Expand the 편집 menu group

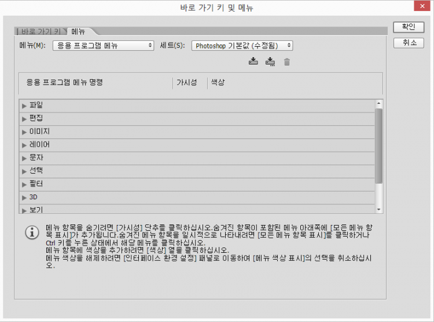pyautogui.click(x=24, y=118)
